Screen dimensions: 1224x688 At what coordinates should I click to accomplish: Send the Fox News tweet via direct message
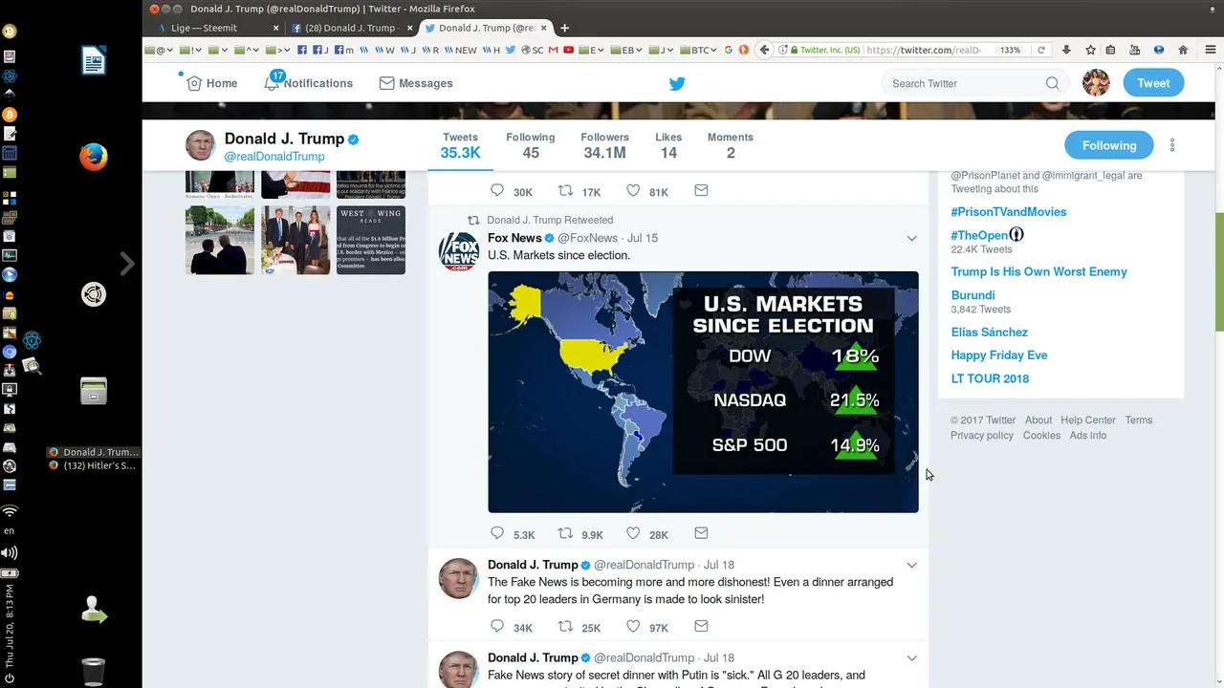click(701, 533)
